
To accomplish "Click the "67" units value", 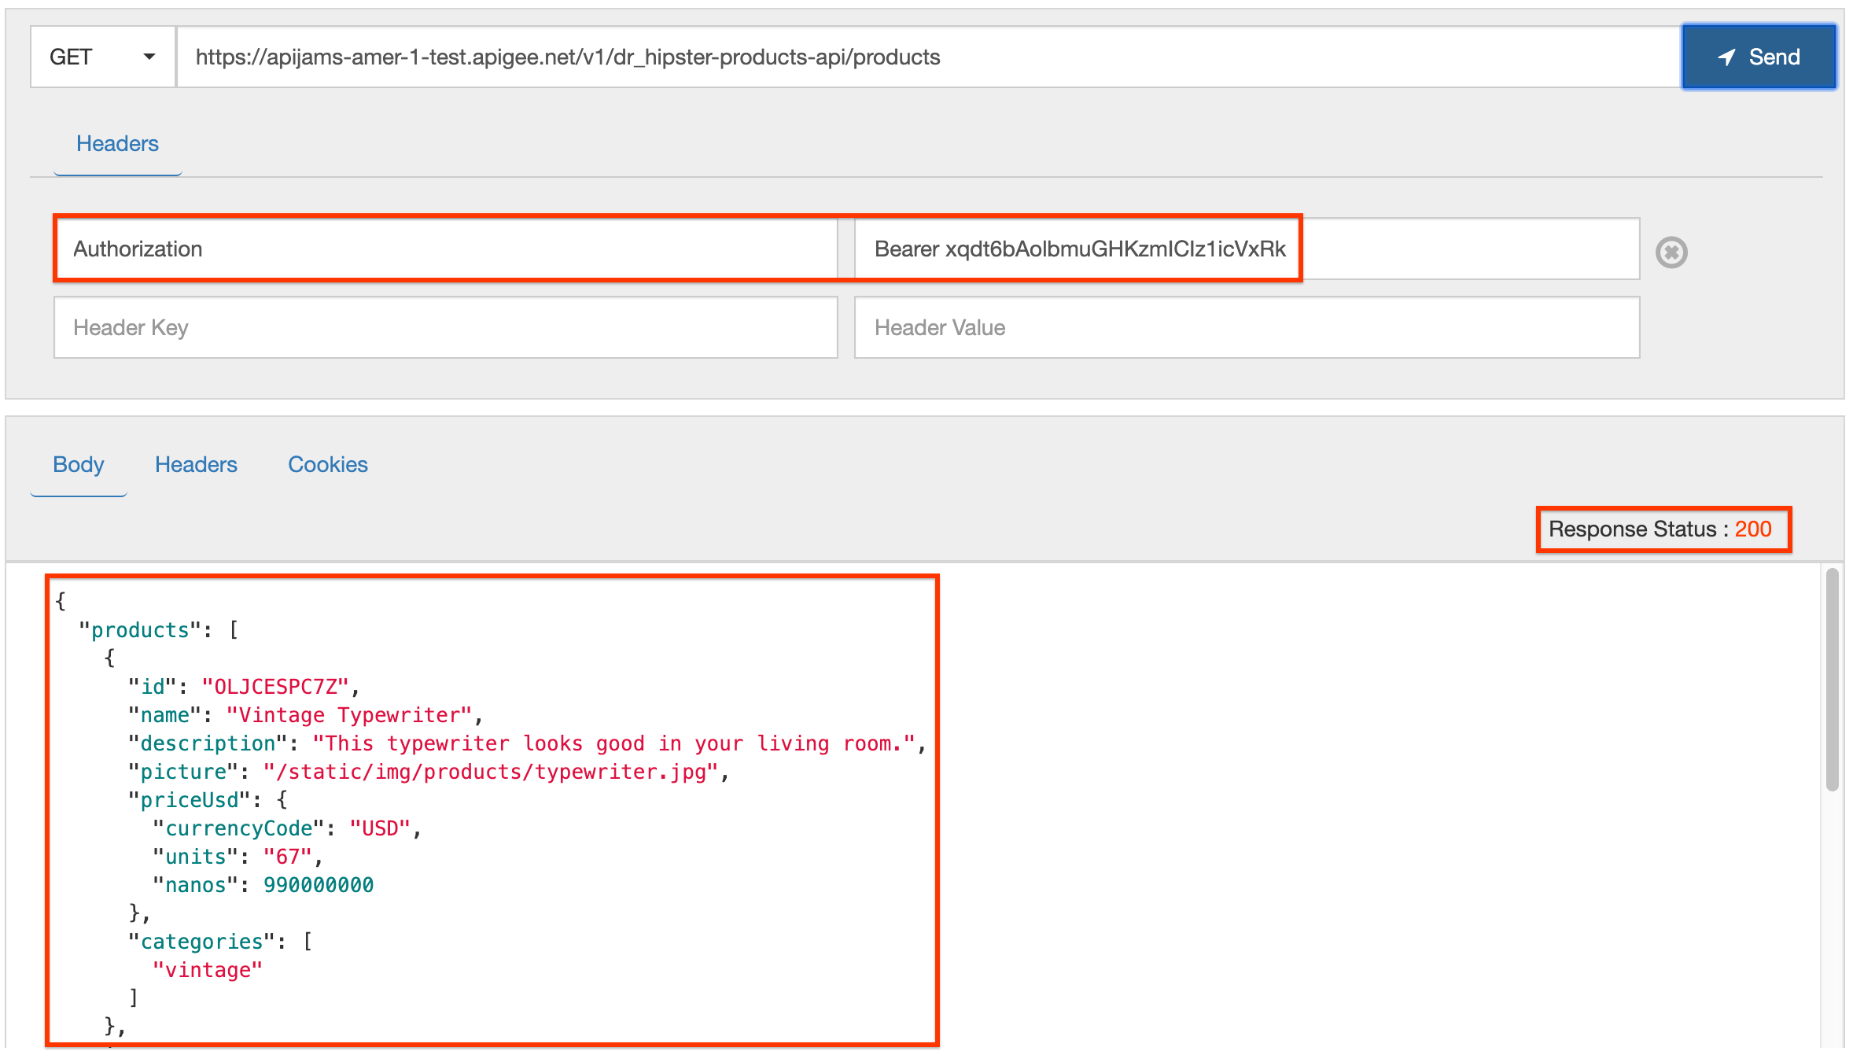I will (x=288, y=857).
